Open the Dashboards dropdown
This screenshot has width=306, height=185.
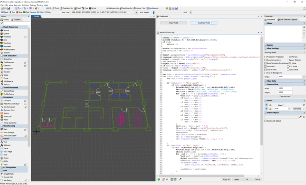point(126,8)
